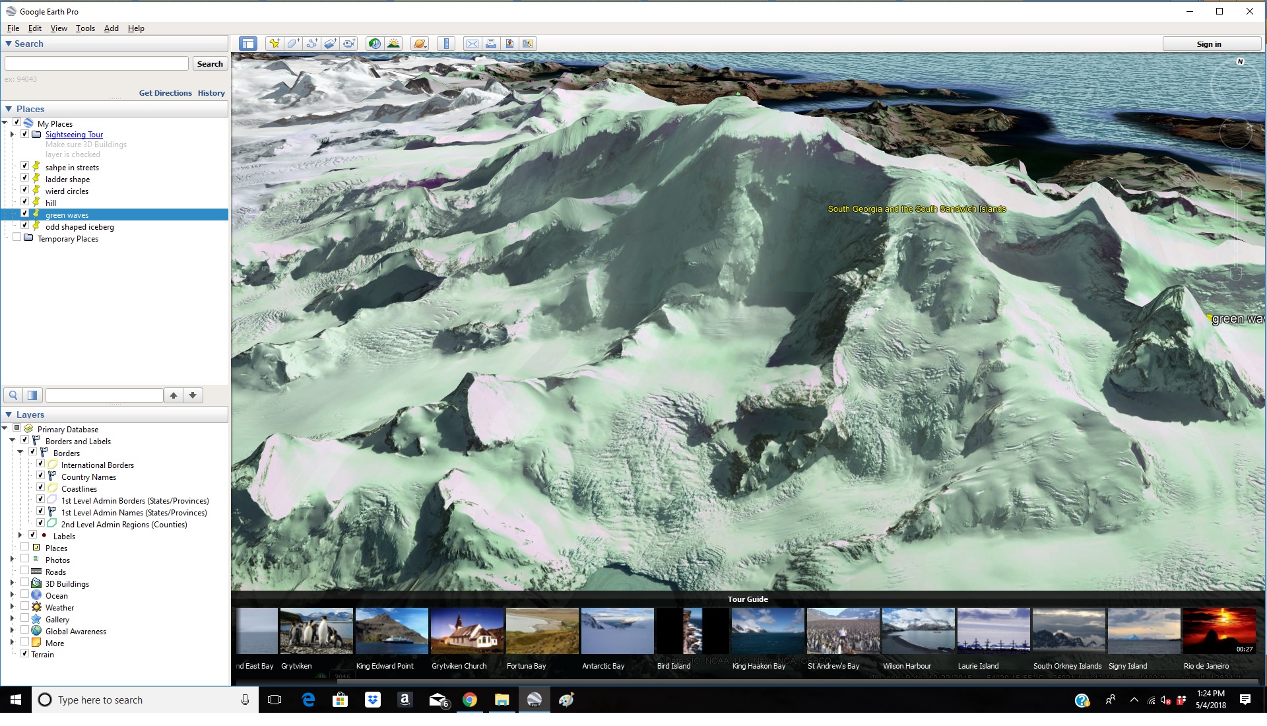Start the Record a Tour camera tool
Viewport: 1267px width, 726px height.
pyautogui.click(x=349, y=44)
